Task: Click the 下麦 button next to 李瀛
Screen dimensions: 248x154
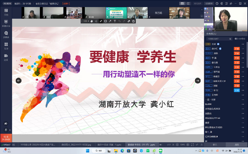Action: (x=236, y=58)
